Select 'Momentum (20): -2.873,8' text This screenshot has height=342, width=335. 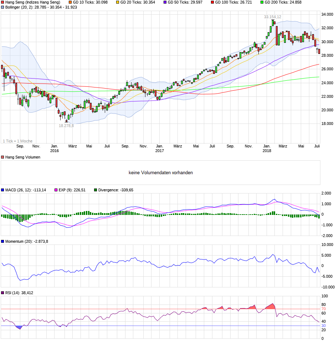pos(27,242)
